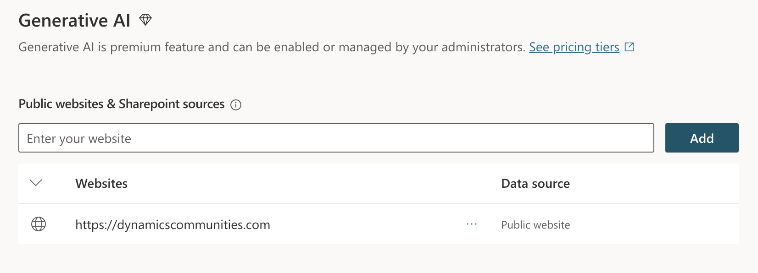Image resolution: width=758 pixels, height=273 pixels.
Task: Collapse the websites list with the chevron
Action: [x=36, y=183]
